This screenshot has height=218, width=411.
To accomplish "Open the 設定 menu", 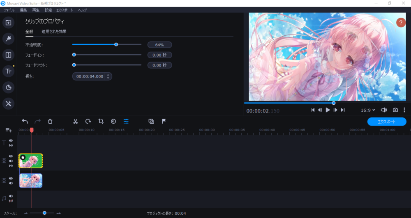I will coord(48,10).
